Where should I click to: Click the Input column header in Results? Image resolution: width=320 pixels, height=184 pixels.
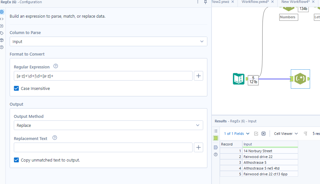270,144
